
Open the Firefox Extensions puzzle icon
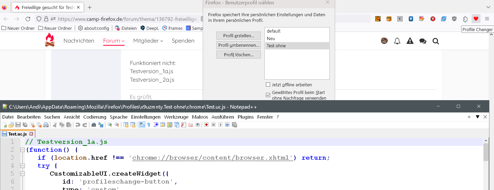click(x=465, y=19)
